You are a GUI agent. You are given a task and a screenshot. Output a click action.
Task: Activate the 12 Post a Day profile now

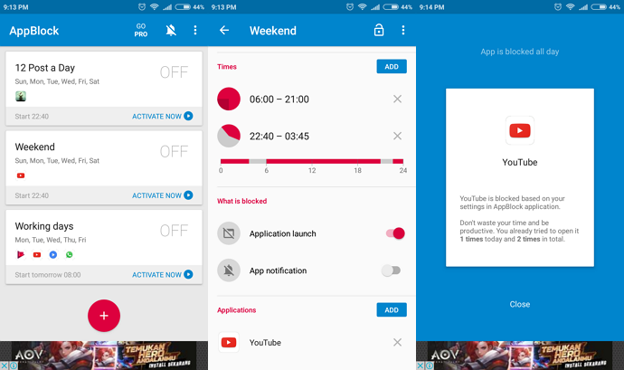[x=163, y=117]
